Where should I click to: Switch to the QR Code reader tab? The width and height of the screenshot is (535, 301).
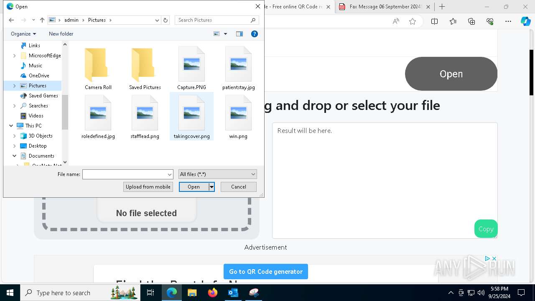(x=298, y=7)
